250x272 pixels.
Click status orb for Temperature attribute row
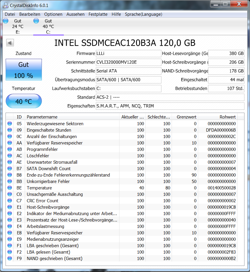tap(10, 188)
